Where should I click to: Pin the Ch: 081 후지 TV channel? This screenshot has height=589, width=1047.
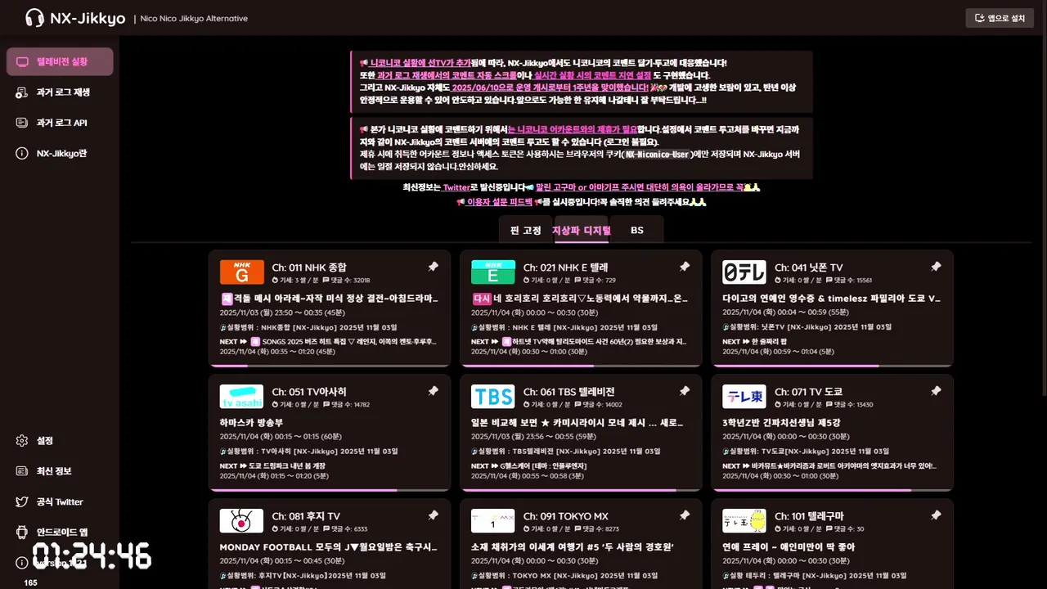[434, 515]
